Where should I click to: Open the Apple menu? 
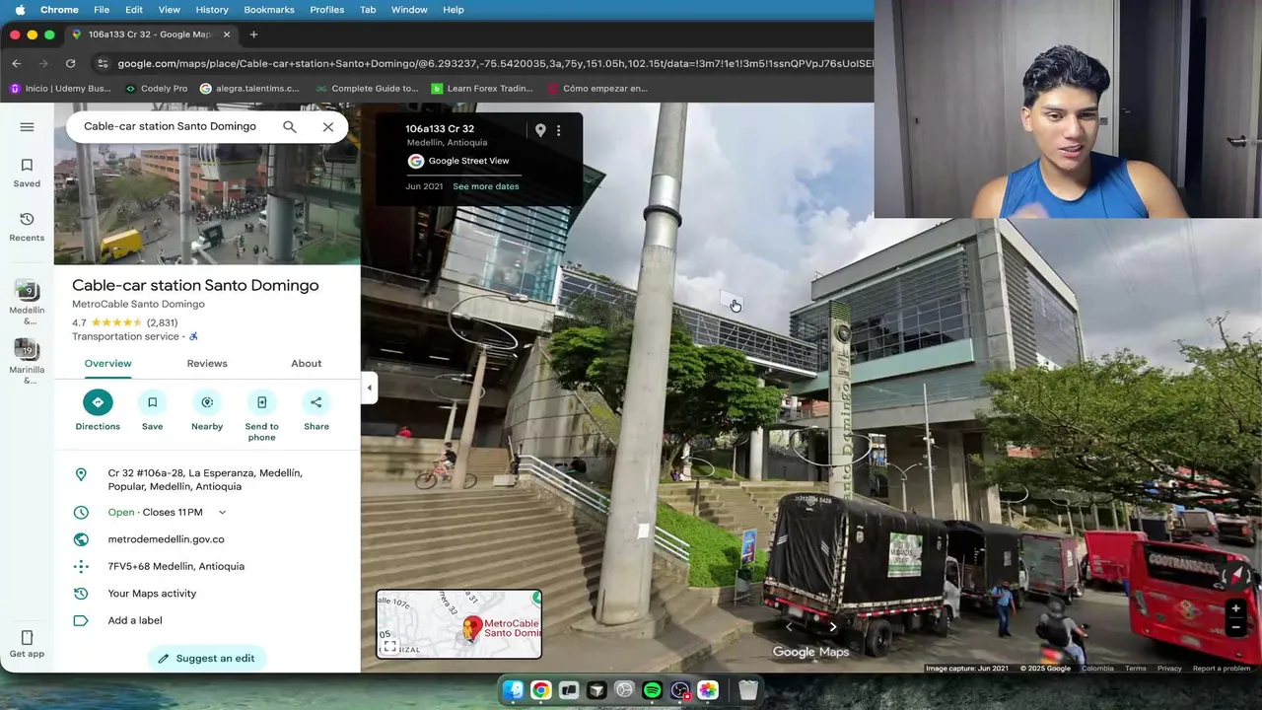coord(20,10)
